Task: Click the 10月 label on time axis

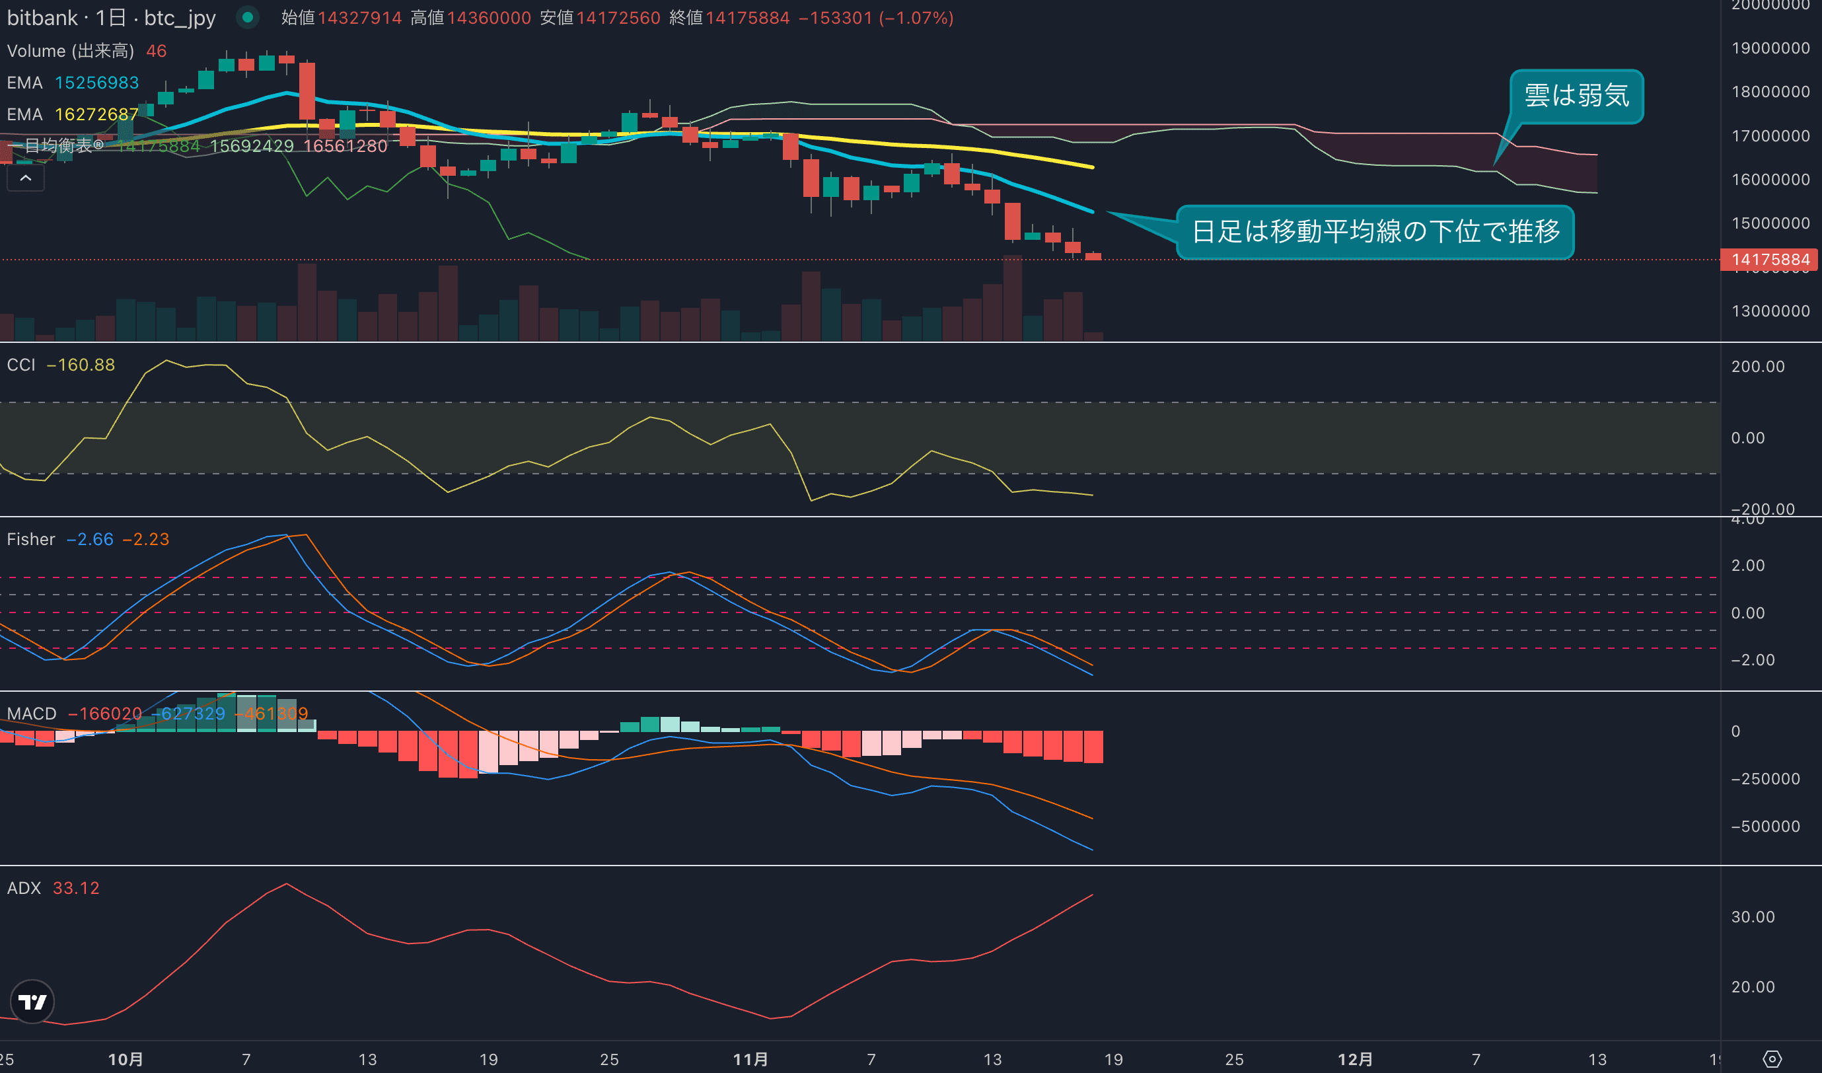Action: pyautogui.click(x=125, y=1059)
